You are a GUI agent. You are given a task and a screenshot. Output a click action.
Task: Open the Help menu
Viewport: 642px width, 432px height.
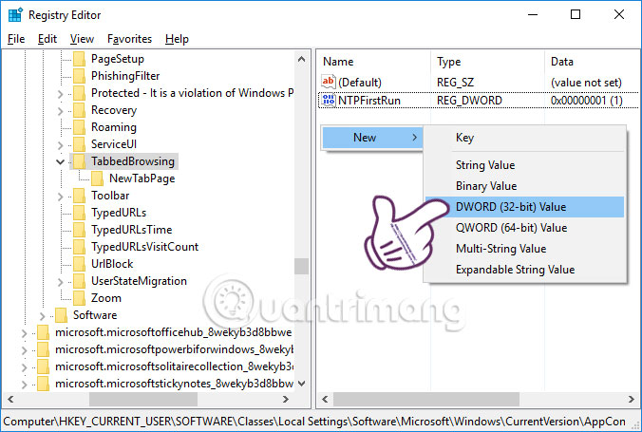(x=177, y=39)
